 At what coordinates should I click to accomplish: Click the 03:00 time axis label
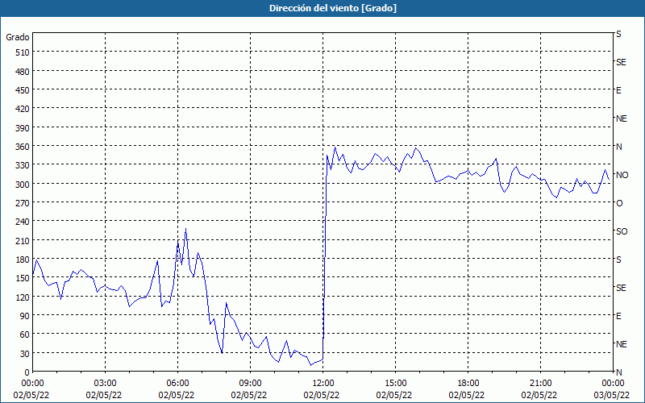click(106, 384)
